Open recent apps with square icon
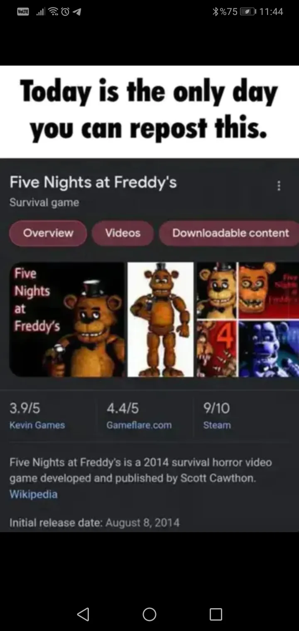 (216, 614)
